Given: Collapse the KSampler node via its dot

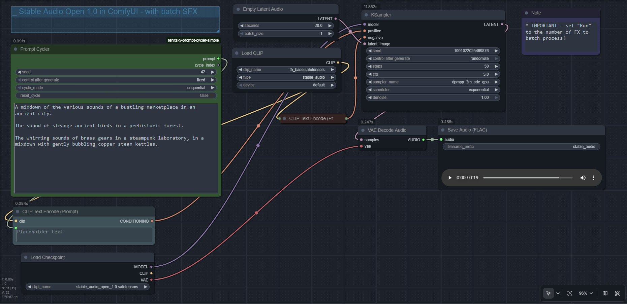Looking at the screenshot, I should coord(366,15).
